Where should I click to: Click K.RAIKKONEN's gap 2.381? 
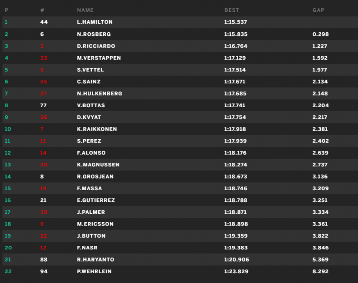[x=320, y=129]
